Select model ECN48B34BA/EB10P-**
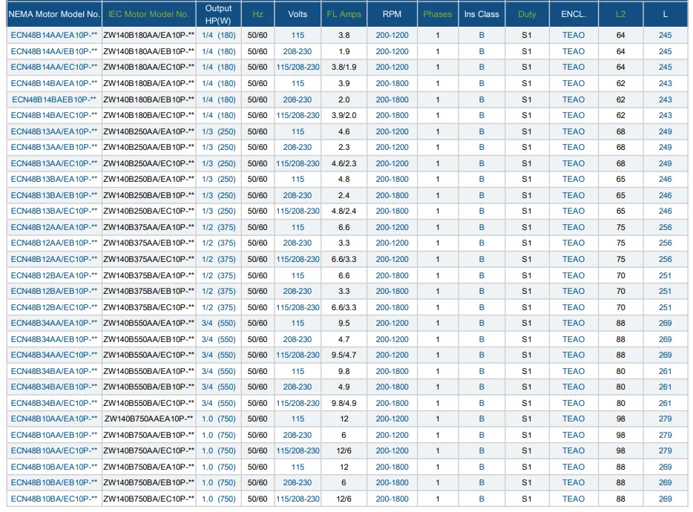The width and height of the screenshot is (693, 512). click(x=54, y=387)
